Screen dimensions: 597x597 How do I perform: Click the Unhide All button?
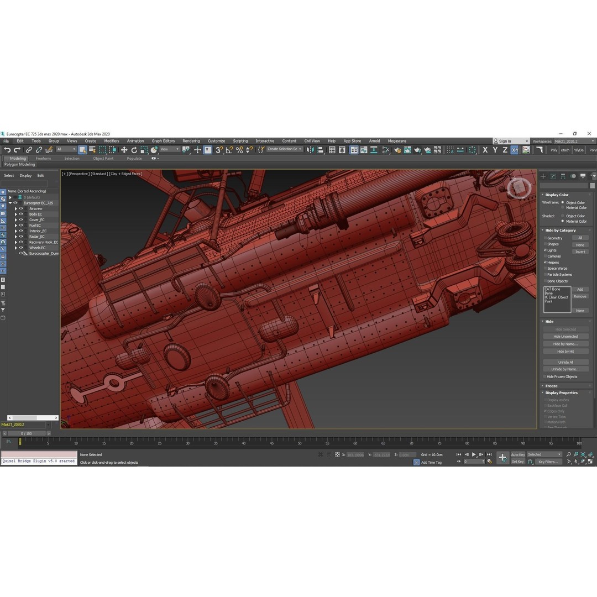point(565,362)
